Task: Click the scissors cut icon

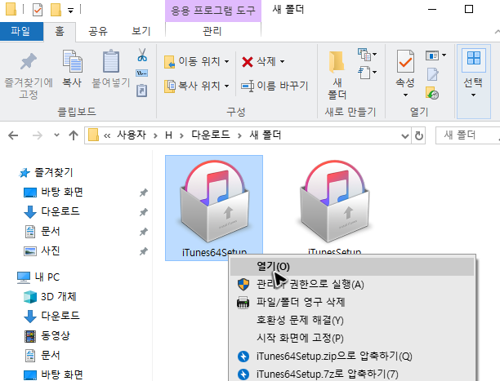Action: 142,55
